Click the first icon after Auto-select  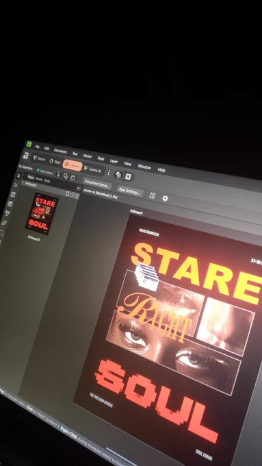click(58, 175)
